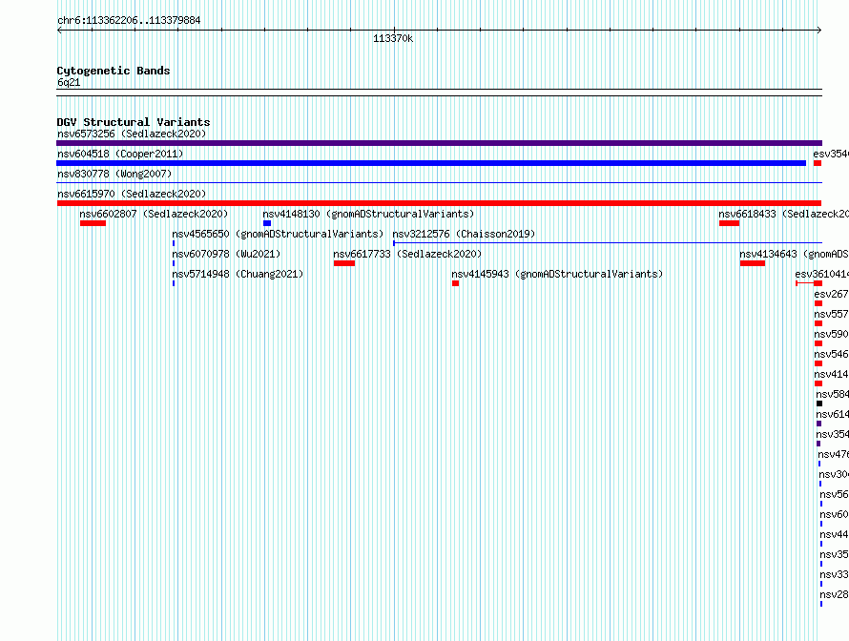849x641 pixels.
Task: Open the truncated nsv414 variant label
Action: coord(831,374)
